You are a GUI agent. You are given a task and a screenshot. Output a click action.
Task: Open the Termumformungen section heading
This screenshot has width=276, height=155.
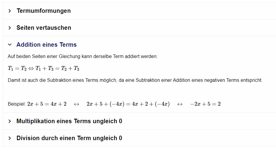pyautogui.click(x=44, y=11)
